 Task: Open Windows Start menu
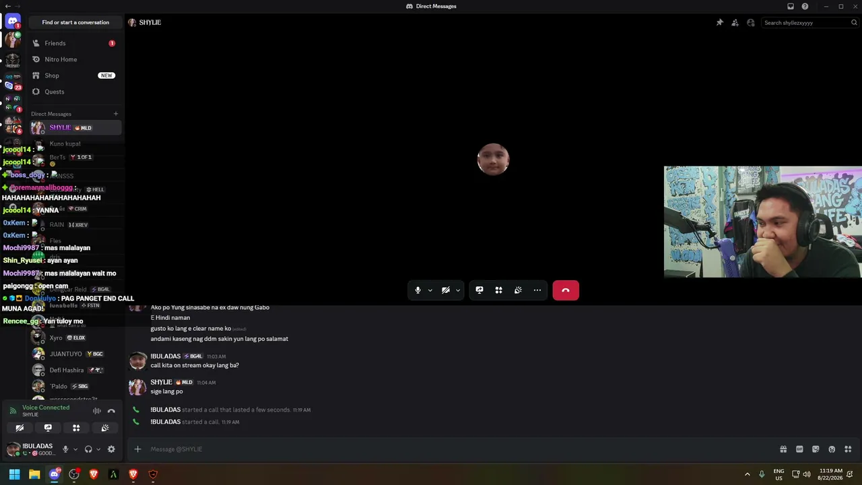tap(14, 474)
